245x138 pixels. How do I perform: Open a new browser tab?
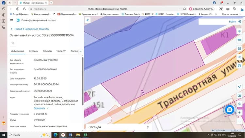[x=51, y=3]
